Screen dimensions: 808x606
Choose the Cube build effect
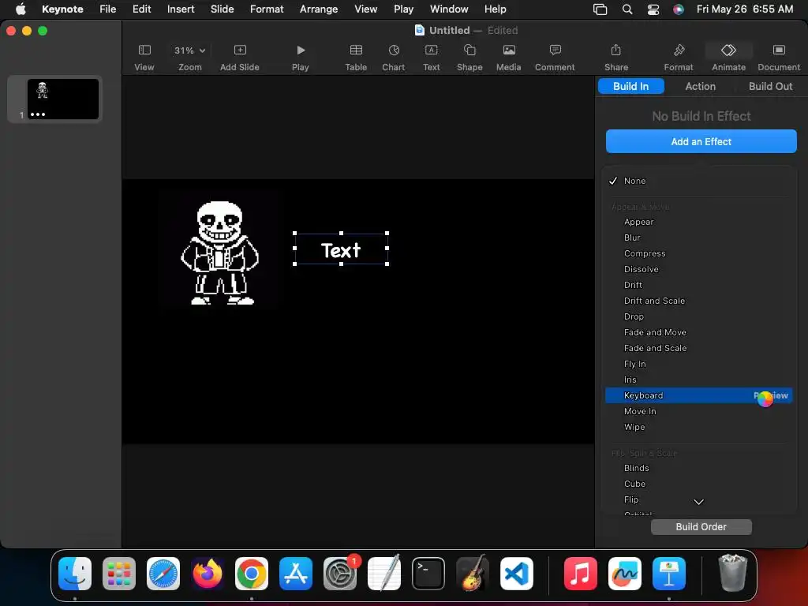click(698, 484)
